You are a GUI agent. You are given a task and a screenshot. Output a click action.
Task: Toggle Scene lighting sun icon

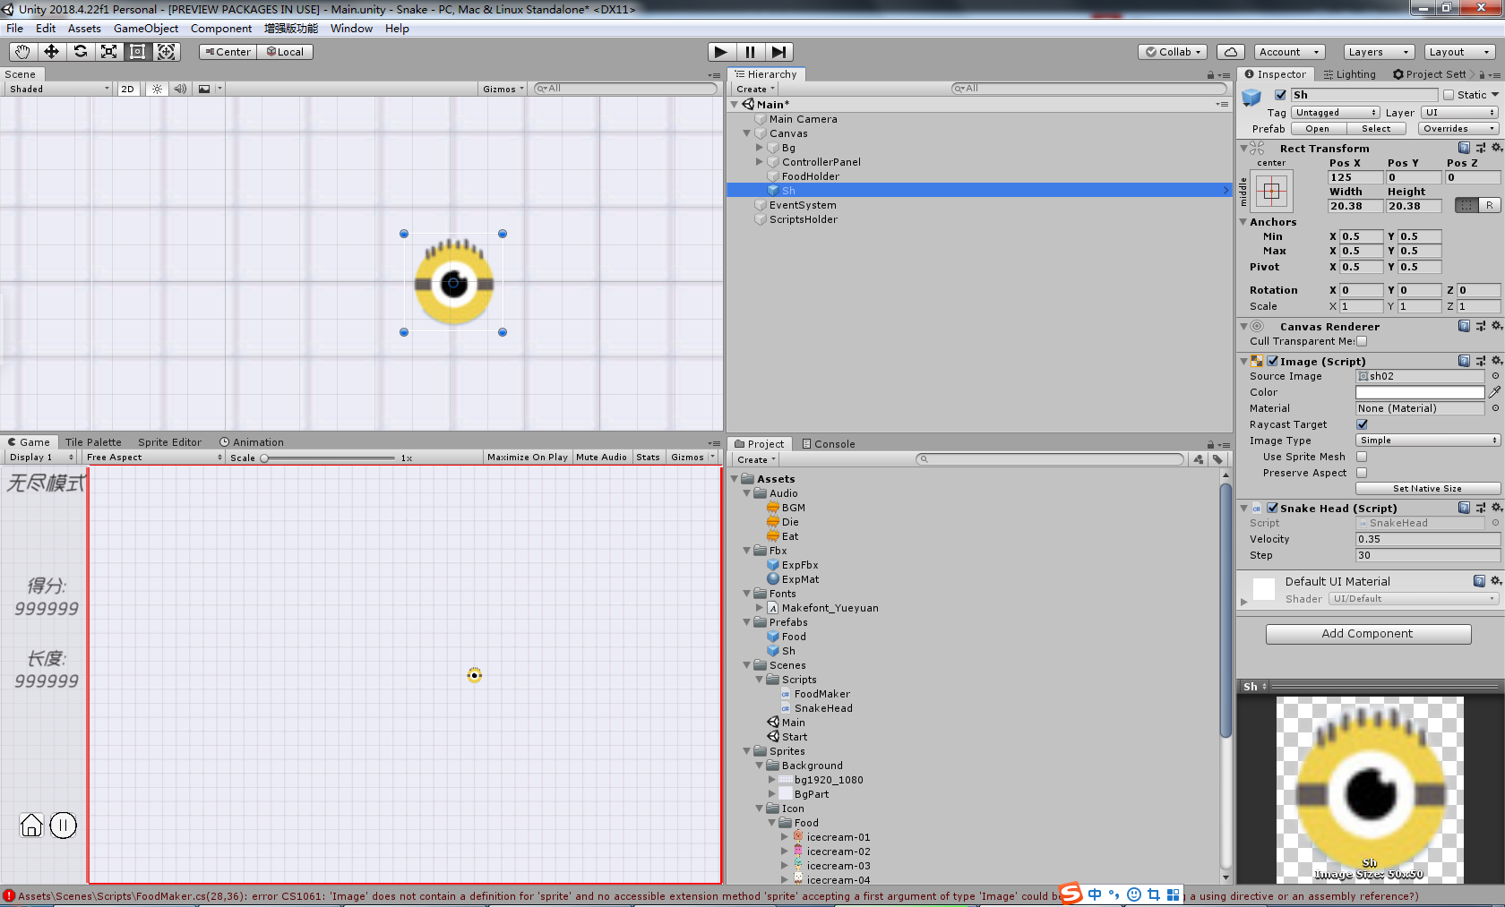tap(157, 89)
